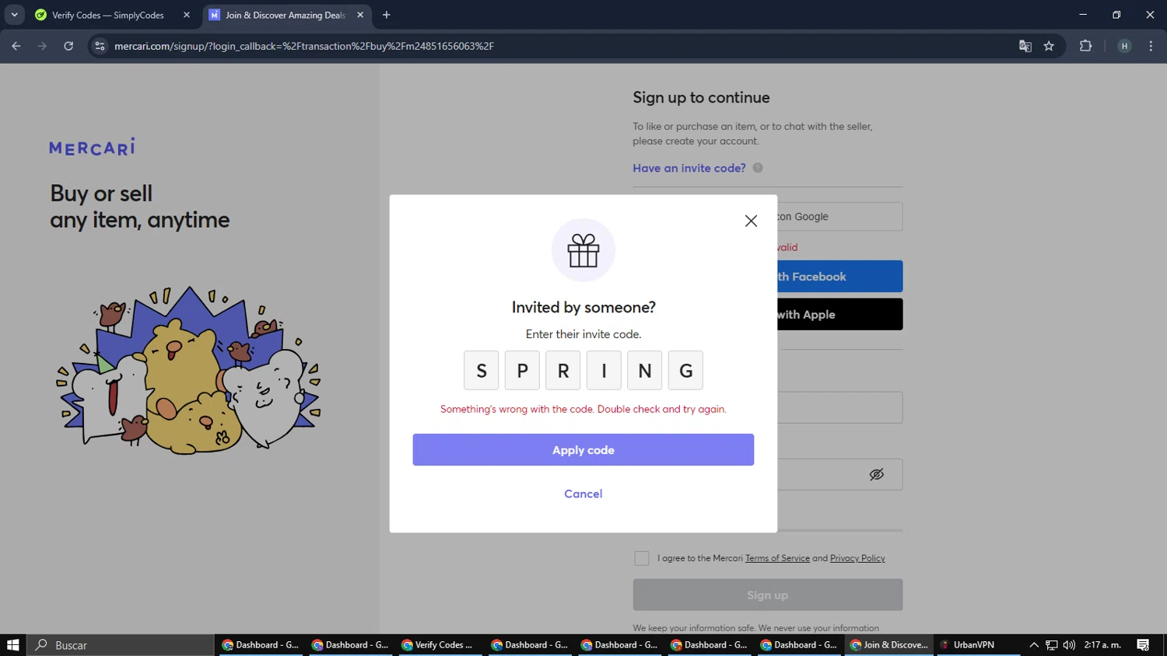Click the gift box icon in dialog
Viewport: 1167px width, 656px height.
pyautogui.click(x=583, y=250)
